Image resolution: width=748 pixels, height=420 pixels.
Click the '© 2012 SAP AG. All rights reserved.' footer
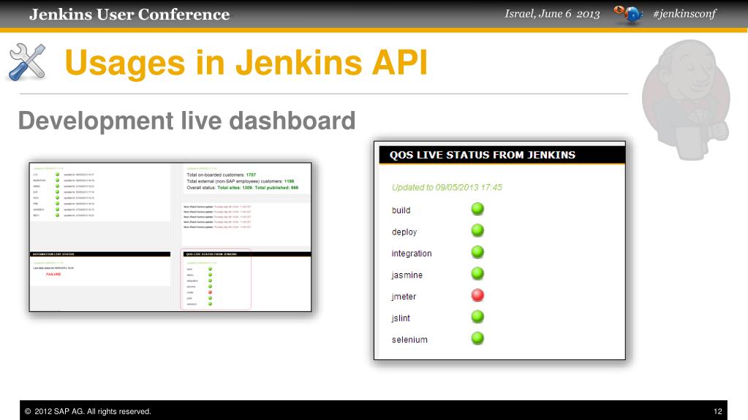click(88, 411)
